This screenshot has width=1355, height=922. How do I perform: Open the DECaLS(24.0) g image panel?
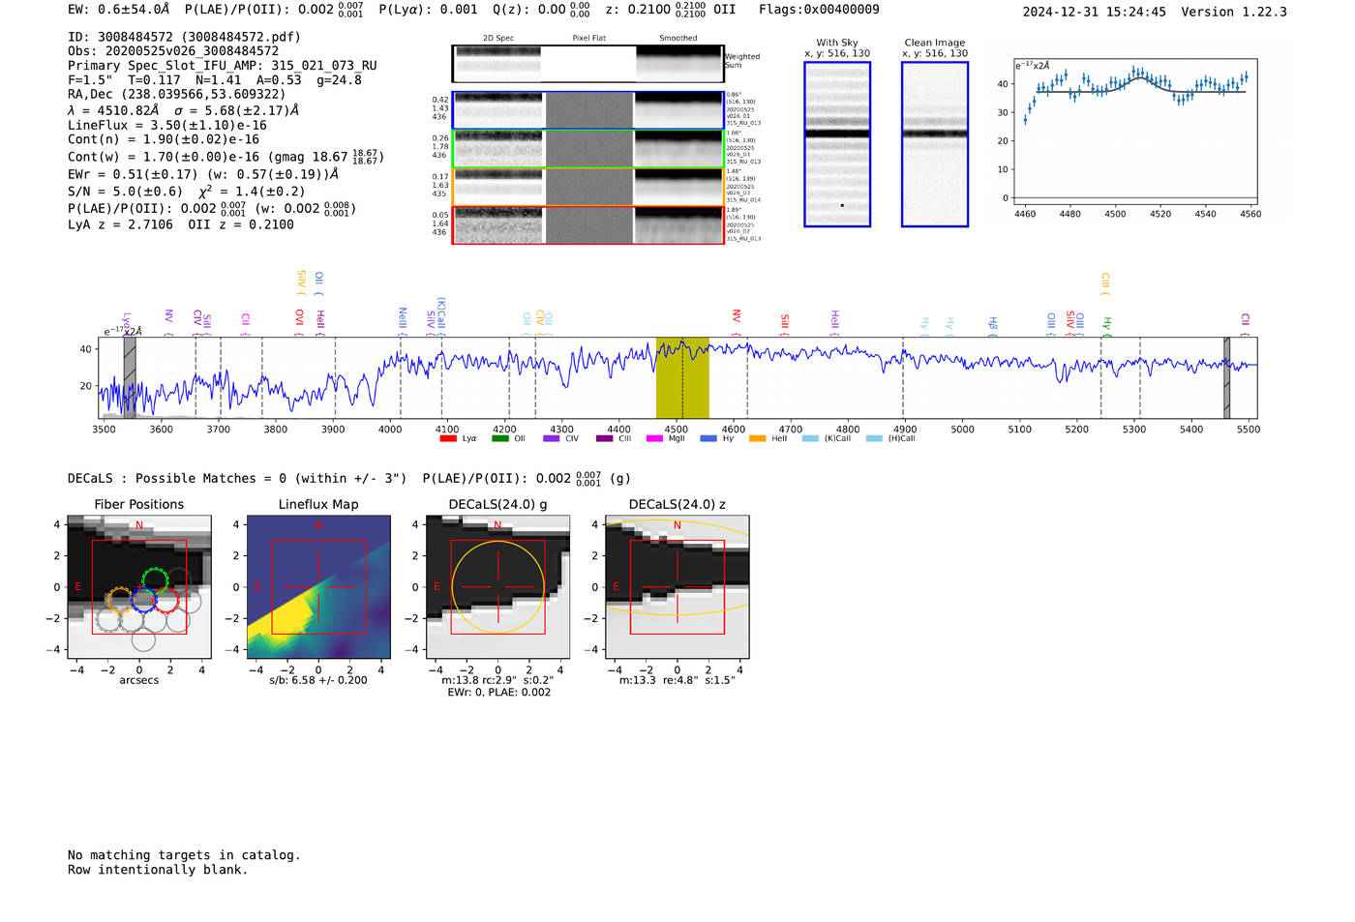point(498,586)
